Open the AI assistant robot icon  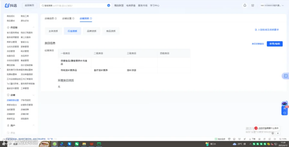click(285, 104)
